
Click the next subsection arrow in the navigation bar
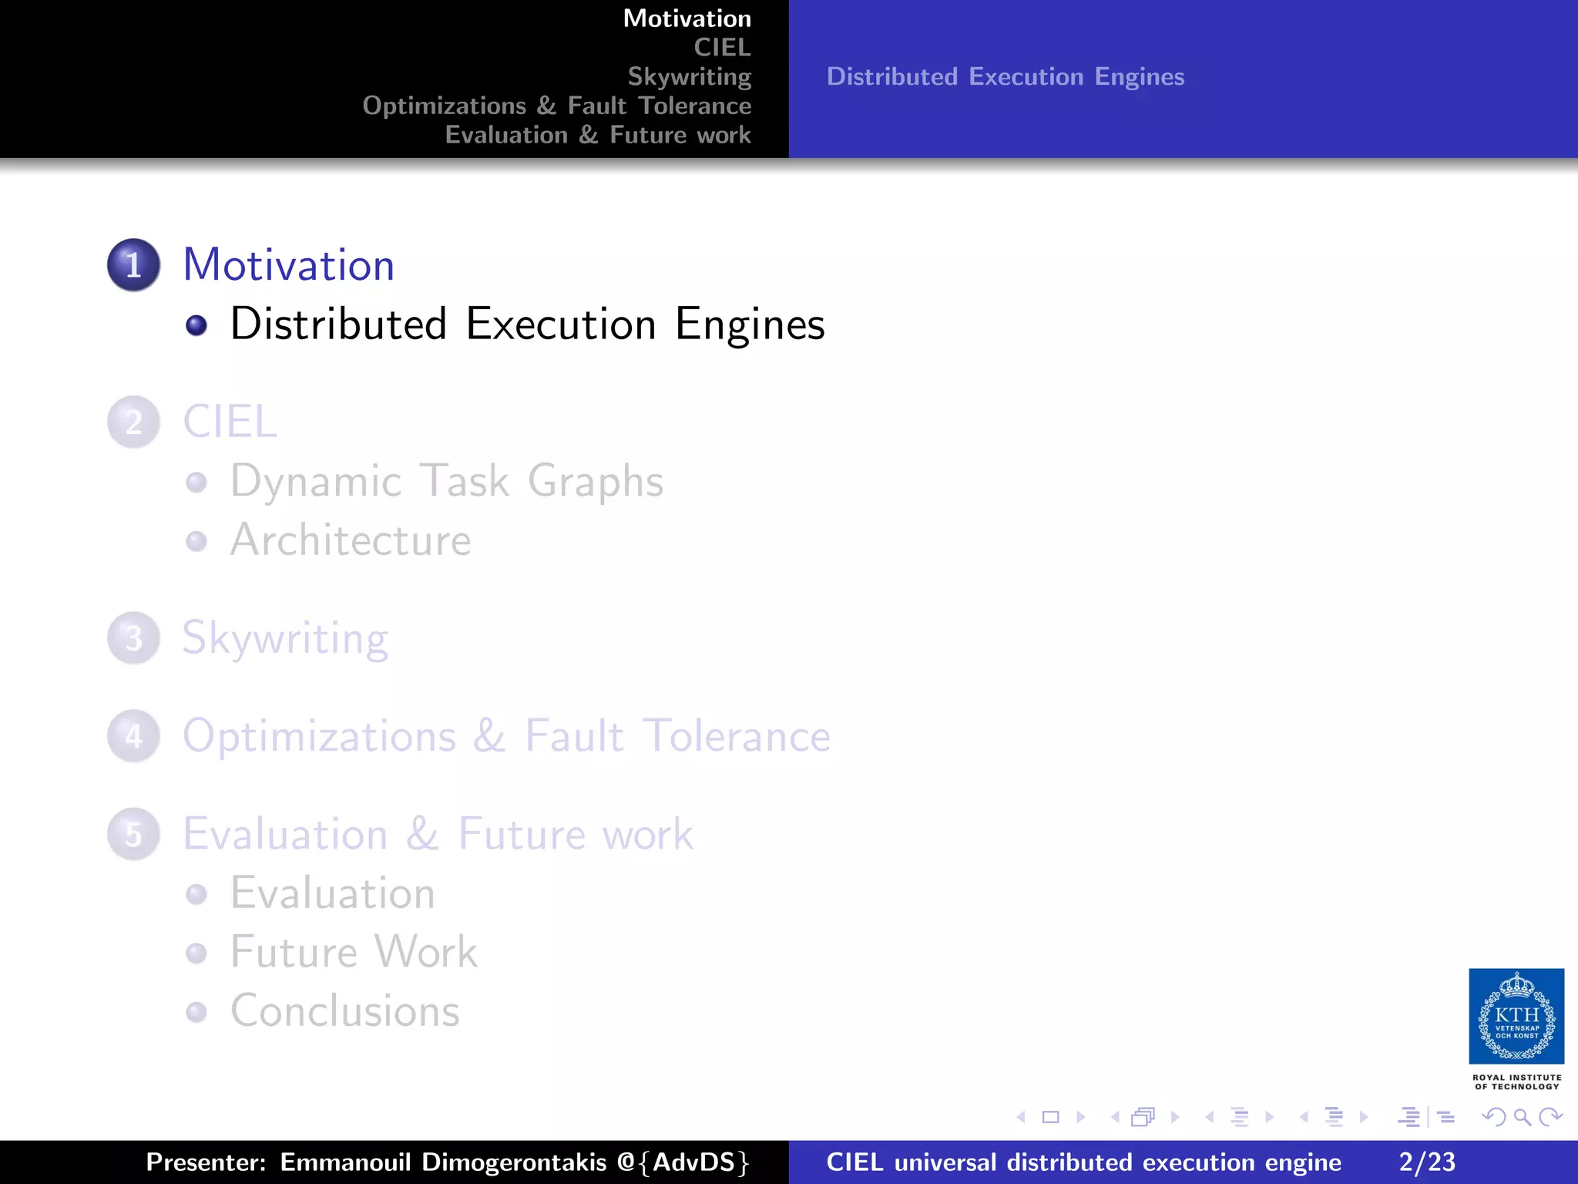[x=1270, y=1117]
